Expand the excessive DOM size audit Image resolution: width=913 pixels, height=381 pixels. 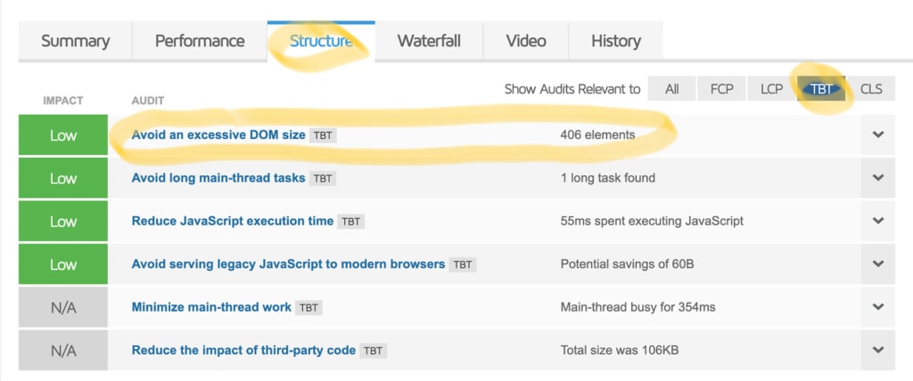[878, 135]
